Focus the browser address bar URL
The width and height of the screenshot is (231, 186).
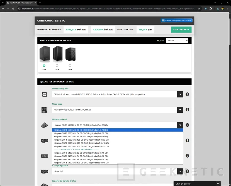108,9
